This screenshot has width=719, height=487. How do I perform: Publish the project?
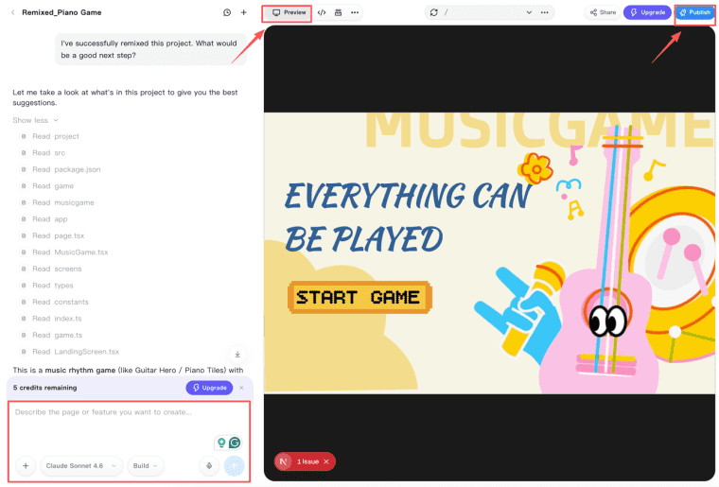tap(695, 13)
